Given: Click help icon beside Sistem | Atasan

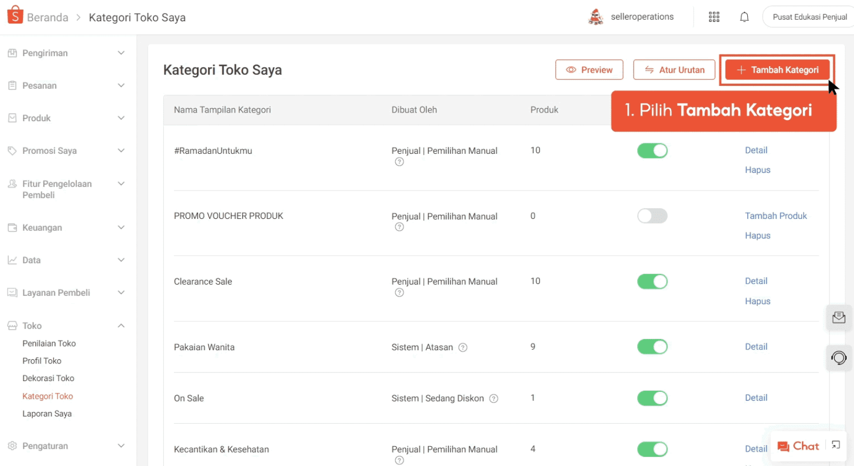Looking at the screenshot, I should 463,347.
